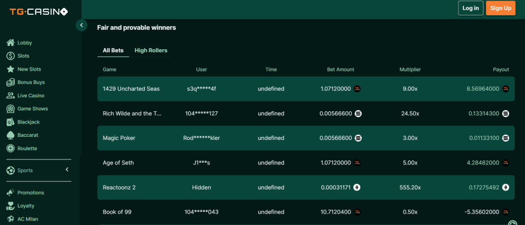This screenshot has width=525, height=225.
Task: Switch to the High Rollers tab
Action: click(151, 50)
